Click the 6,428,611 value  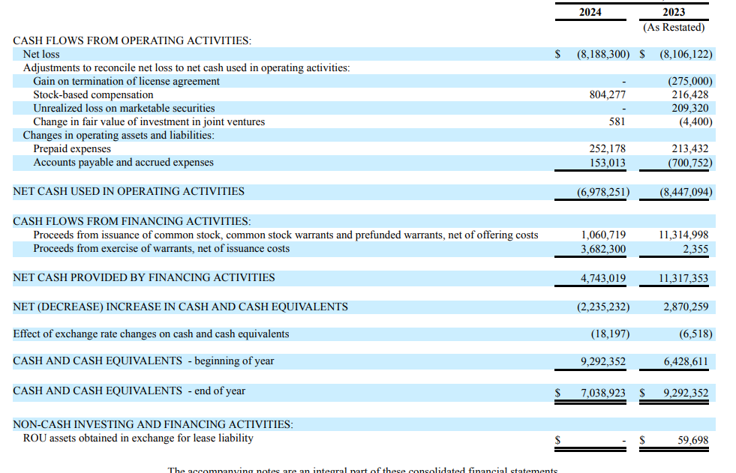[686, 362]
